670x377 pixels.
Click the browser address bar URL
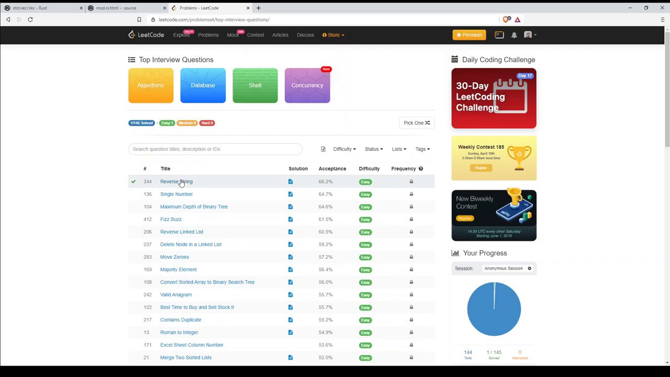pyautogui.click(x=214, y=19)
